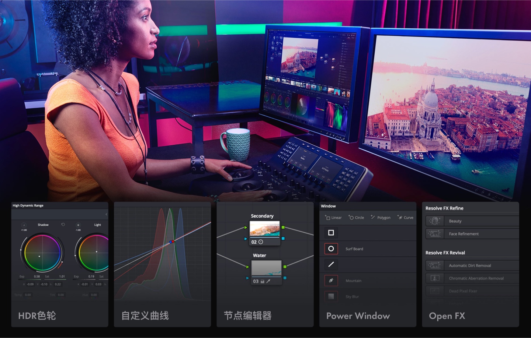Toggle the Surf Board circle window
The height and width of the screenshot is (338, 531).
pos(331,249)
